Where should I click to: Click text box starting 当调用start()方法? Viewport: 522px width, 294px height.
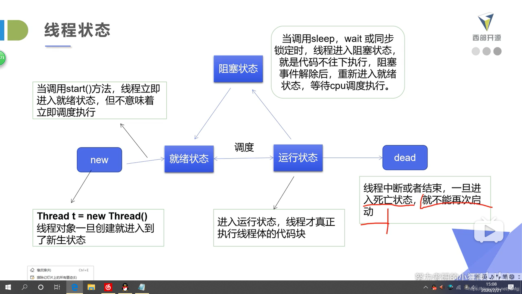tap(100, 100)
